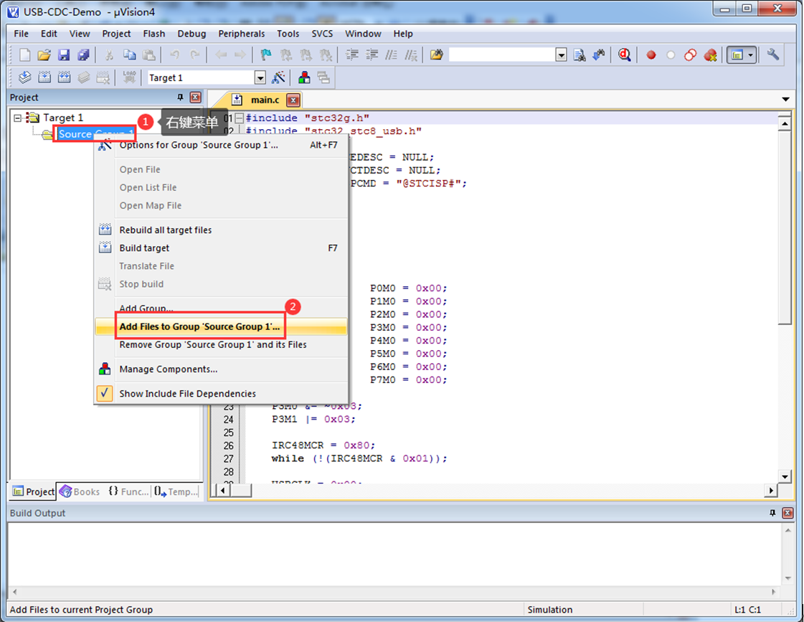Close the Project panel

(x=195, y=98)
